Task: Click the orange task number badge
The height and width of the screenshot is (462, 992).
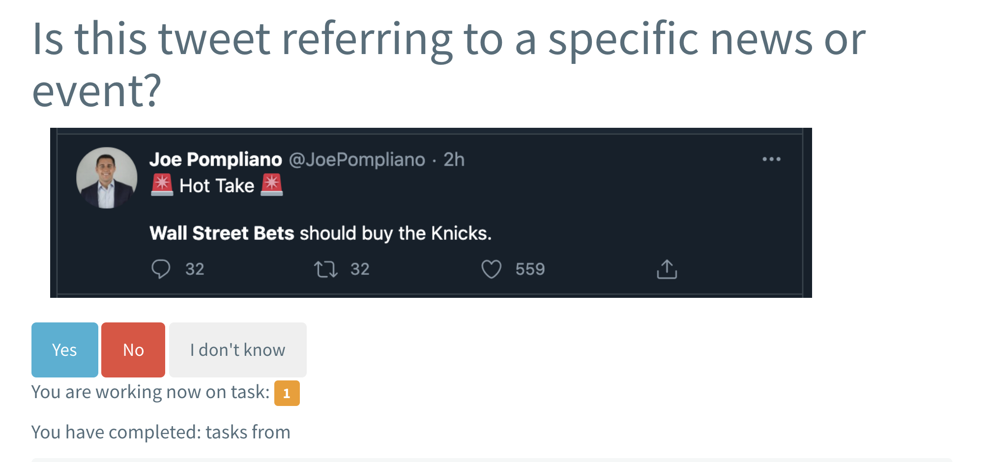Action: [x=287, y=393]
